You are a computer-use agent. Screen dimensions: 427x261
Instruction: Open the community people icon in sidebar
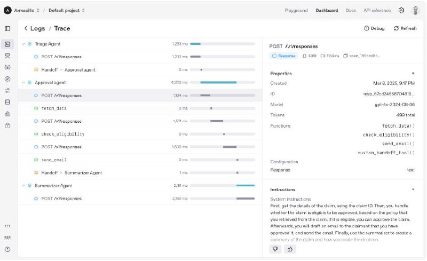pos(7,238)
